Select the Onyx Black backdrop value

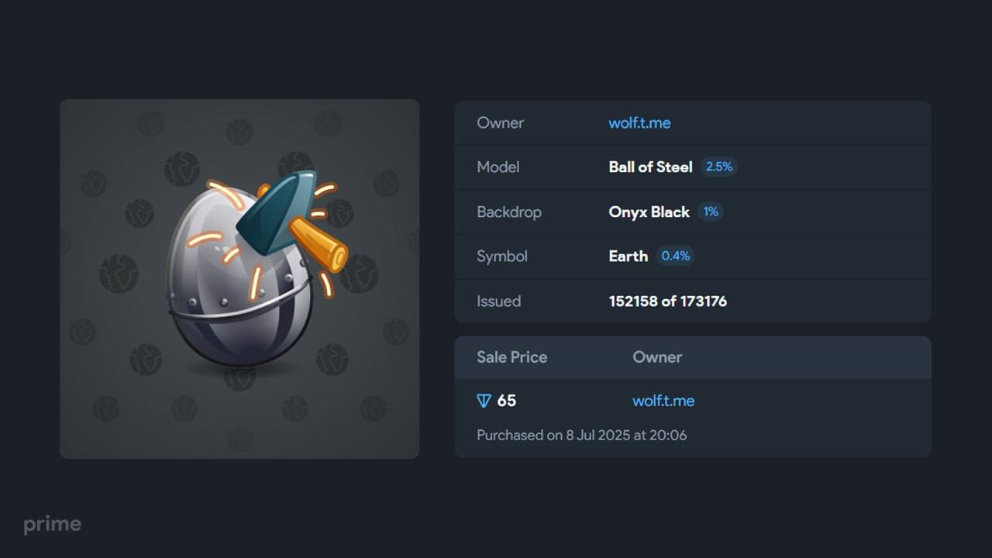coord(649,212)
